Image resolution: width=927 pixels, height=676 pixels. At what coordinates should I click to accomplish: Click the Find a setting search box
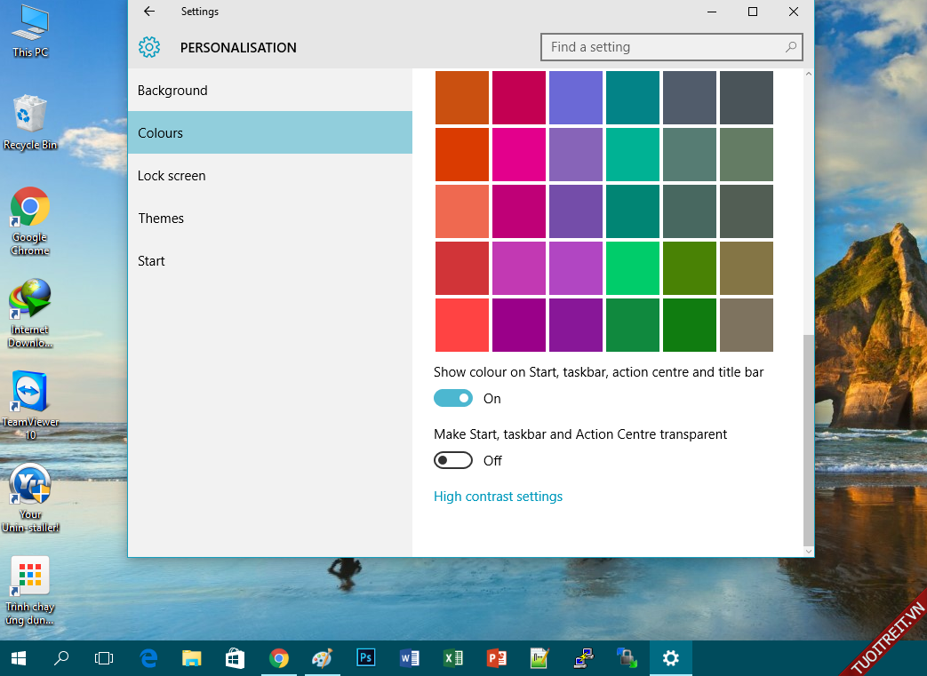[662, 47]
